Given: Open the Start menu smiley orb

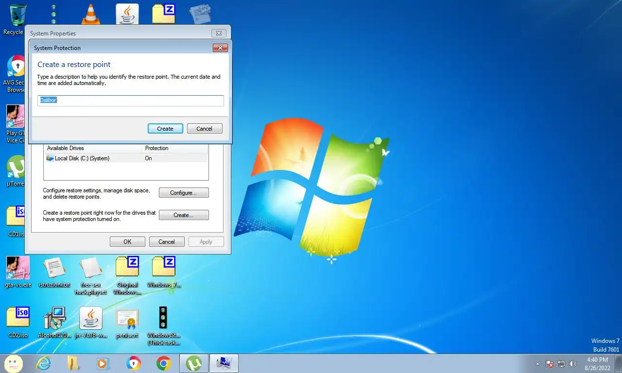Looking at the screenshot, I should click(13, 363).
